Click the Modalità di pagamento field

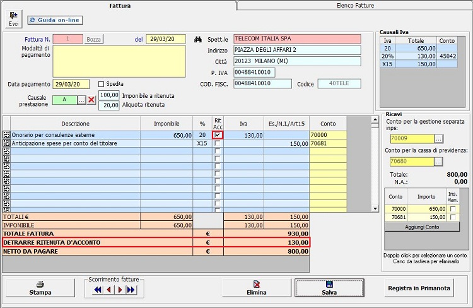pyautogui.click(x=119, y=61)
